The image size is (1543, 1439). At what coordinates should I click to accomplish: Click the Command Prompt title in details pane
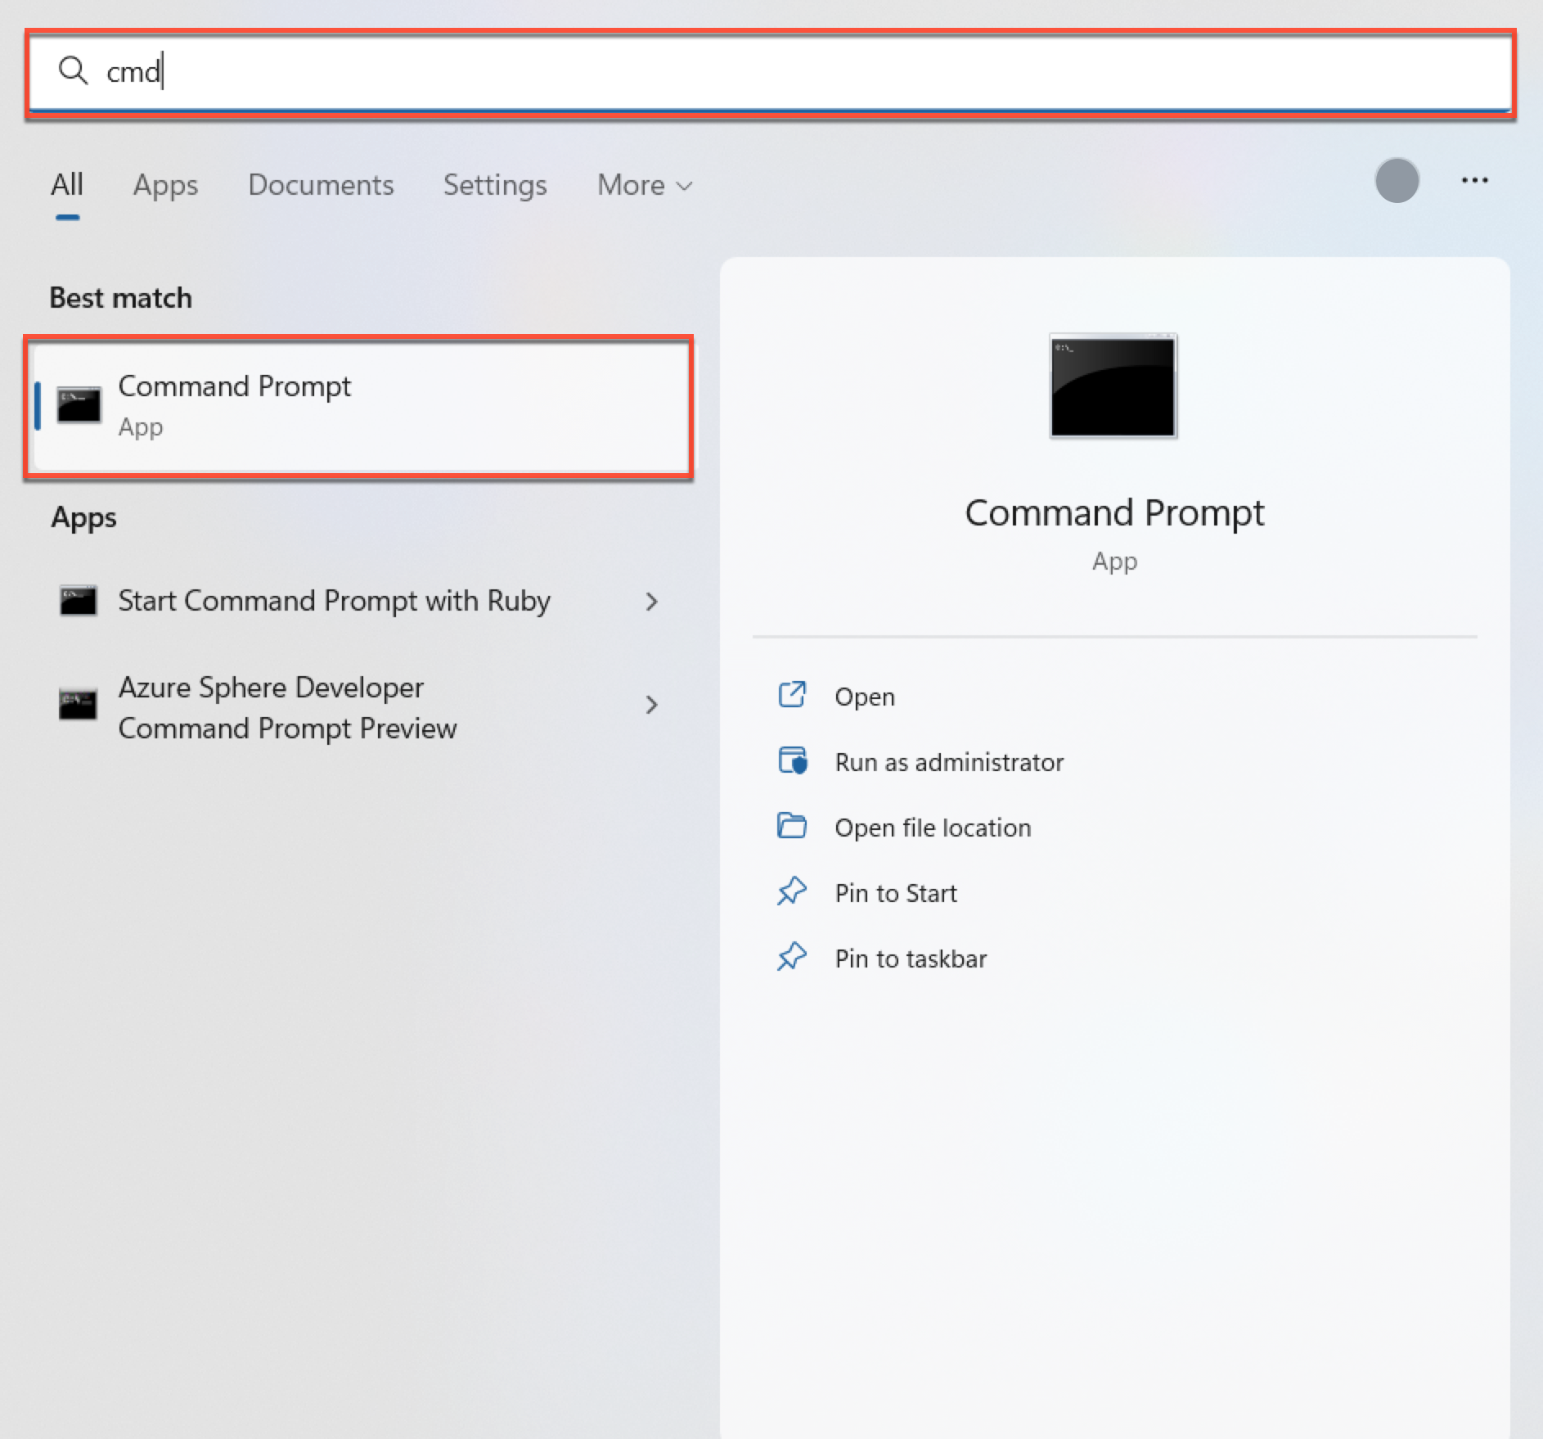pyautogui.click(x=1114, y=513)
